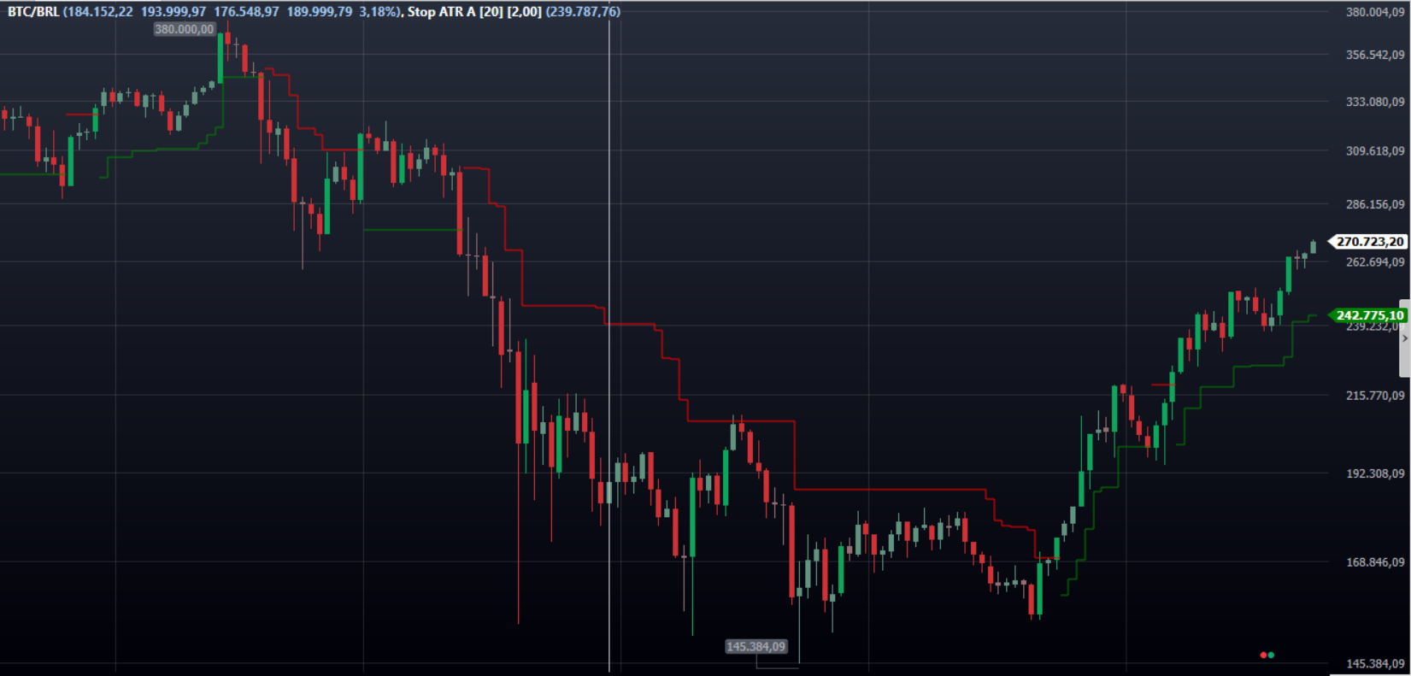Image resolution: width=1411 pixels, height=676 pixels.
Task: Click the high price value 193.999,97
Action: point(173,12)
